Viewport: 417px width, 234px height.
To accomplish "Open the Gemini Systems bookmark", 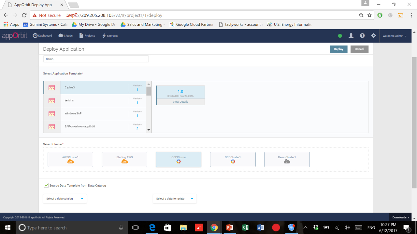I will tap(45, 24).
